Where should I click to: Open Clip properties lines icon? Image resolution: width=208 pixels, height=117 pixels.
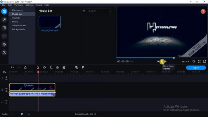(64, 68)
